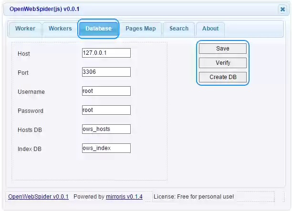Click the license notice in status bar
292x211 pixels.
(193, 197)
